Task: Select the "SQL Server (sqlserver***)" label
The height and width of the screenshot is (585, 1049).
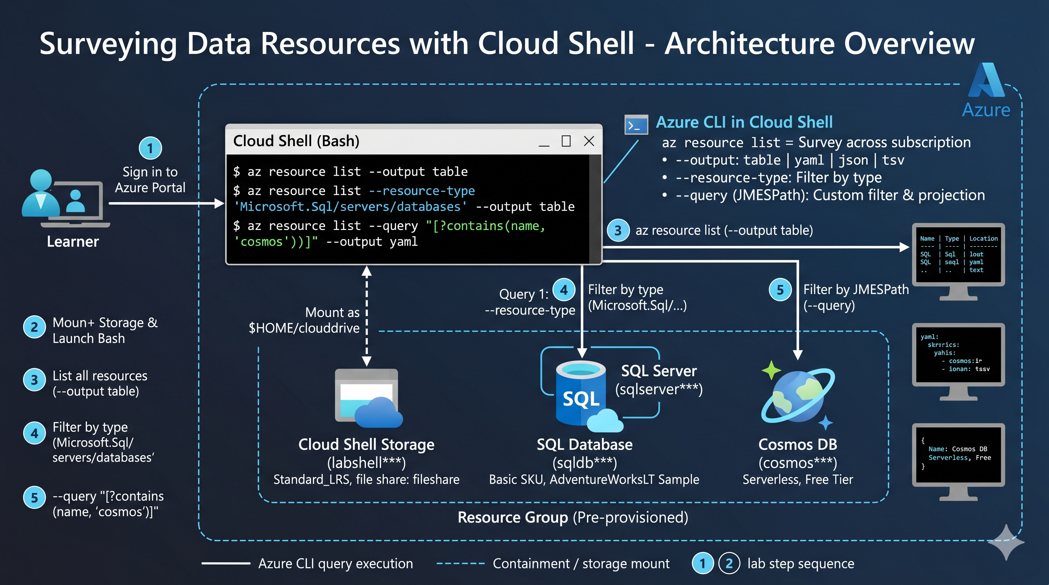Action: pos(659,380)
